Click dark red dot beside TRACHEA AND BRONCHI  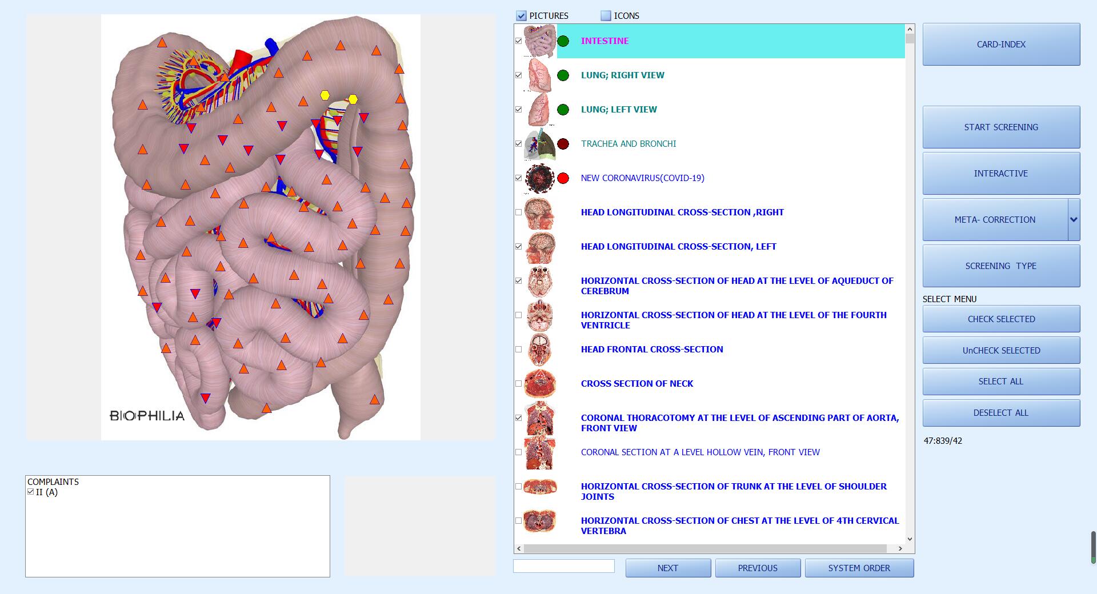pyautogui.click(x=563, y=144)
